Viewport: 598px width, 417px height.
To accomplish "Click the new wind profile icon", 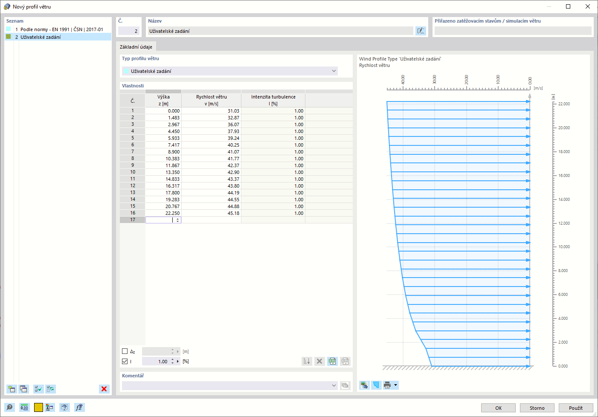I will (x=12, y=389).
